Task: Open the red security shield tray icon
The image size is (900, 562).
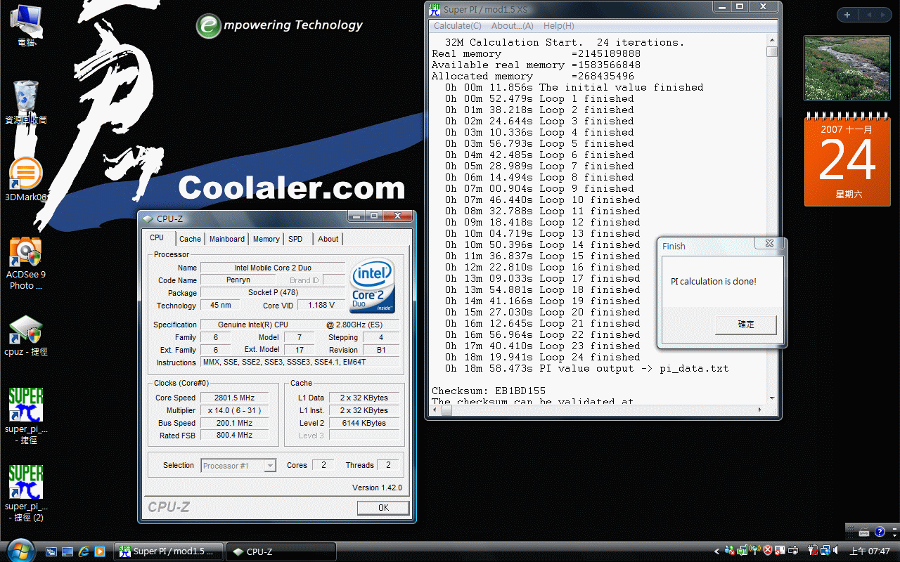Action: (768, 551)
